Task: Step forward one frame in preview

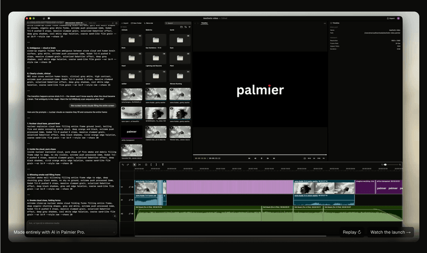Action: coord(268,158)
